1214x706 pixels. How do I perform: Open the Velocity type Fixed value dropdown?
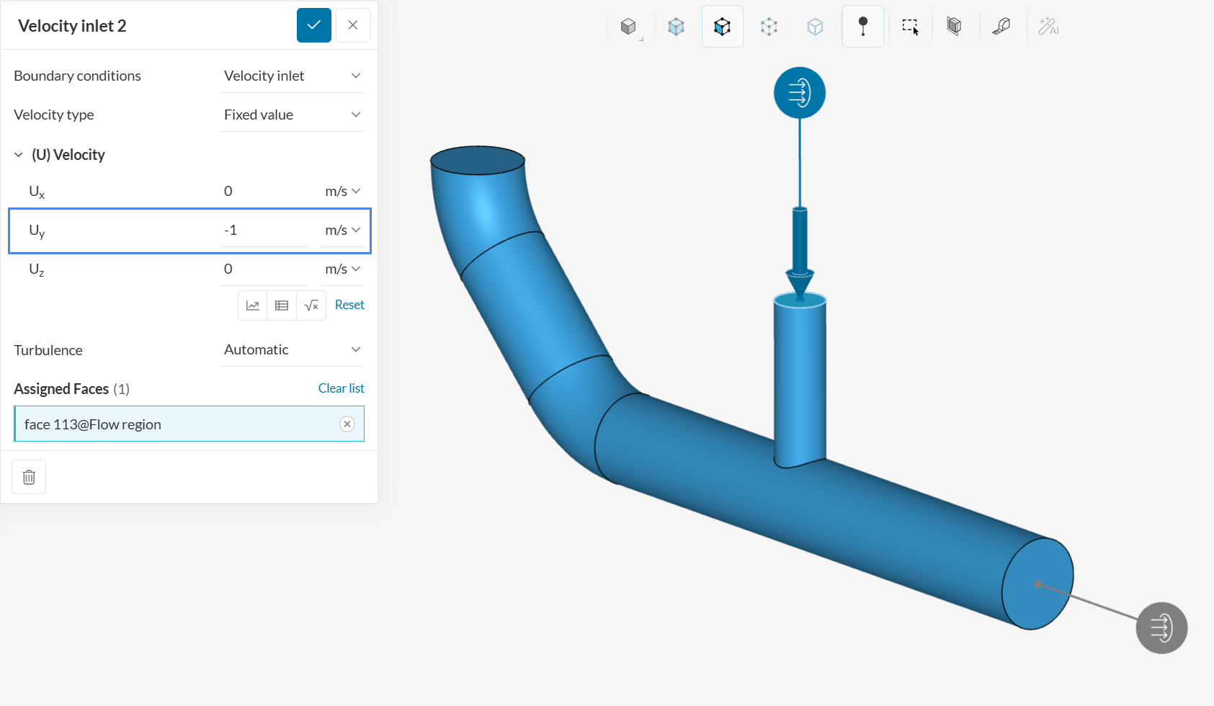[292, 115]
